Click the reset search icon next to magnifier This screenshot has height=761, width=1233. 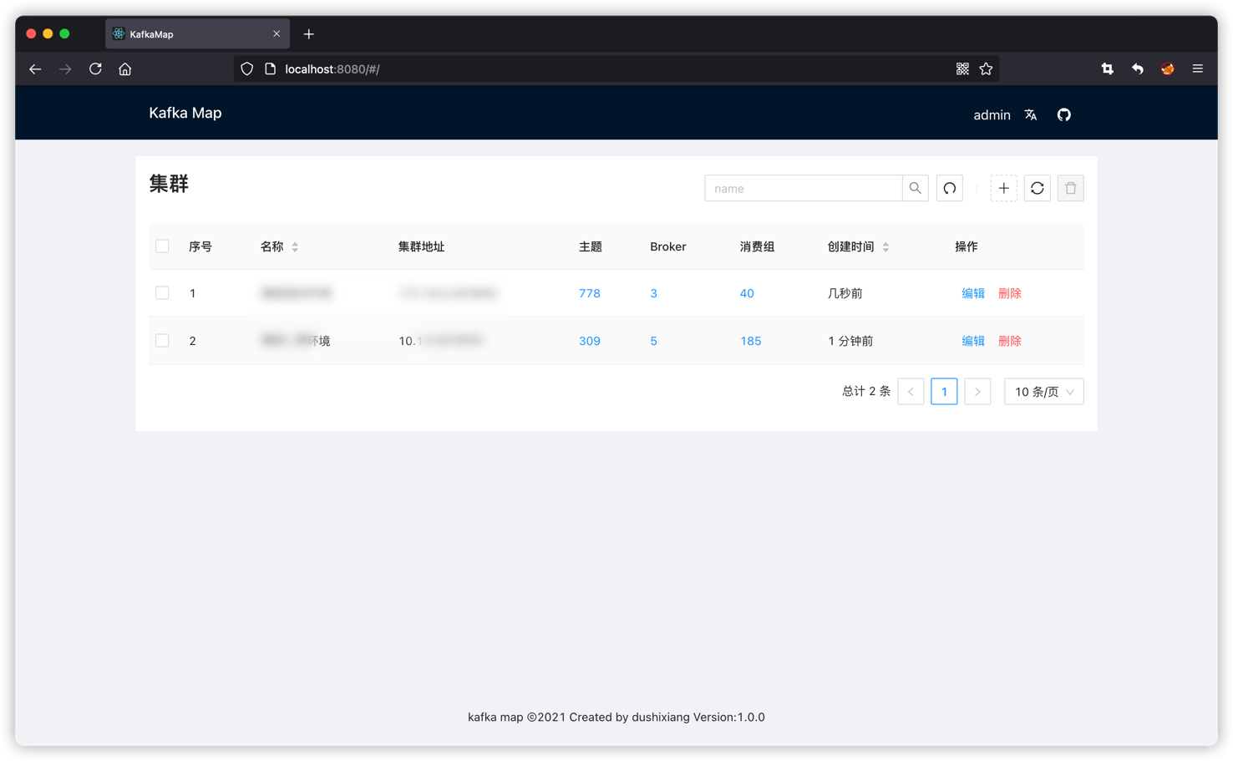[949, 188]
